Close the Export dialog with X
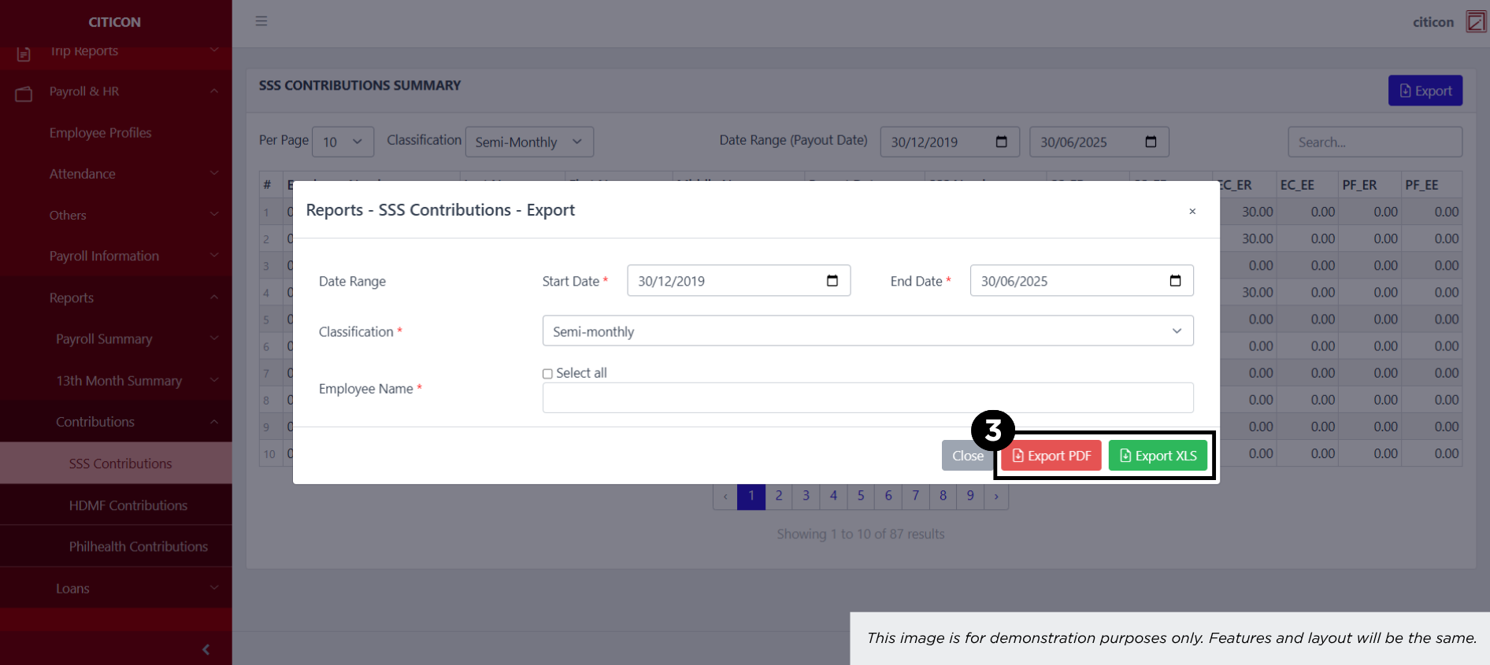Image resolution: width=1490 pixels, height=665 pixels. [x=1192, y=211]
